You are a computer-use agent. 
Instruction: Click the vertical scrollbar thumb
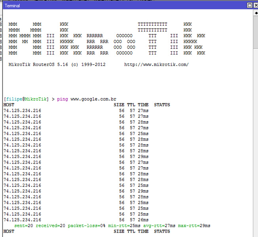pos(256,32)
